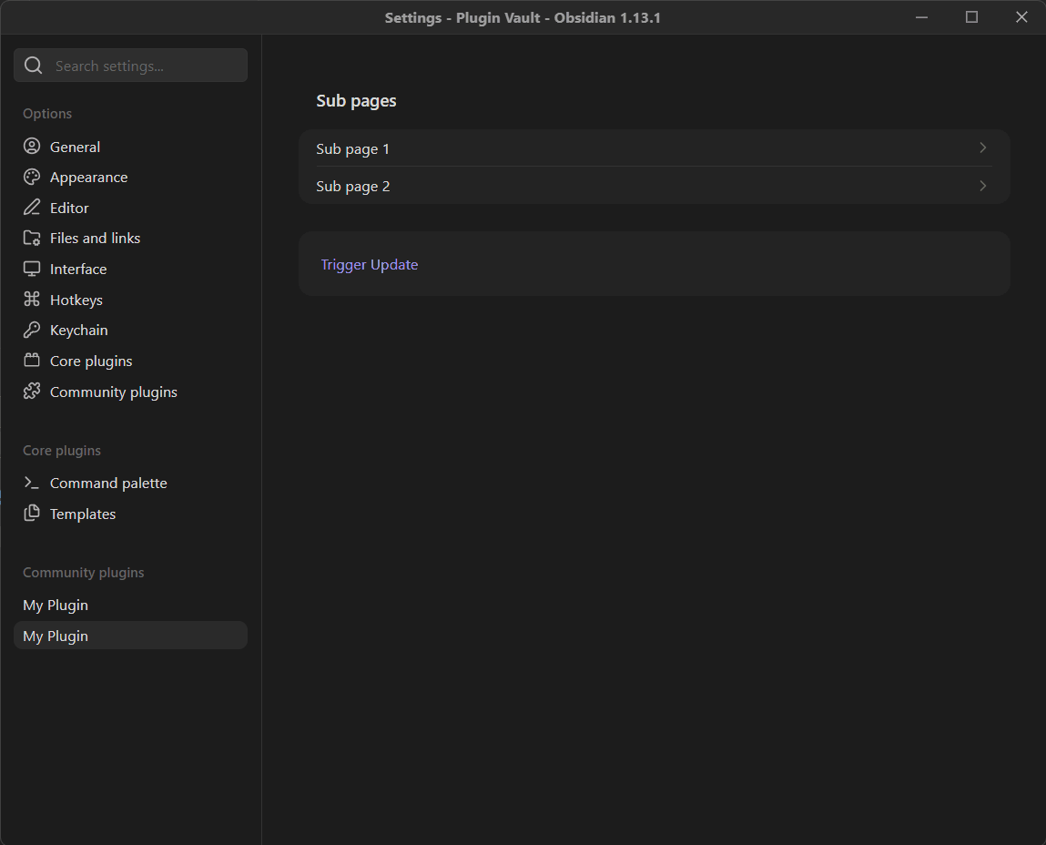Click the Templates copy icon
1046x845 pixels.
click(x=31, y=514)
